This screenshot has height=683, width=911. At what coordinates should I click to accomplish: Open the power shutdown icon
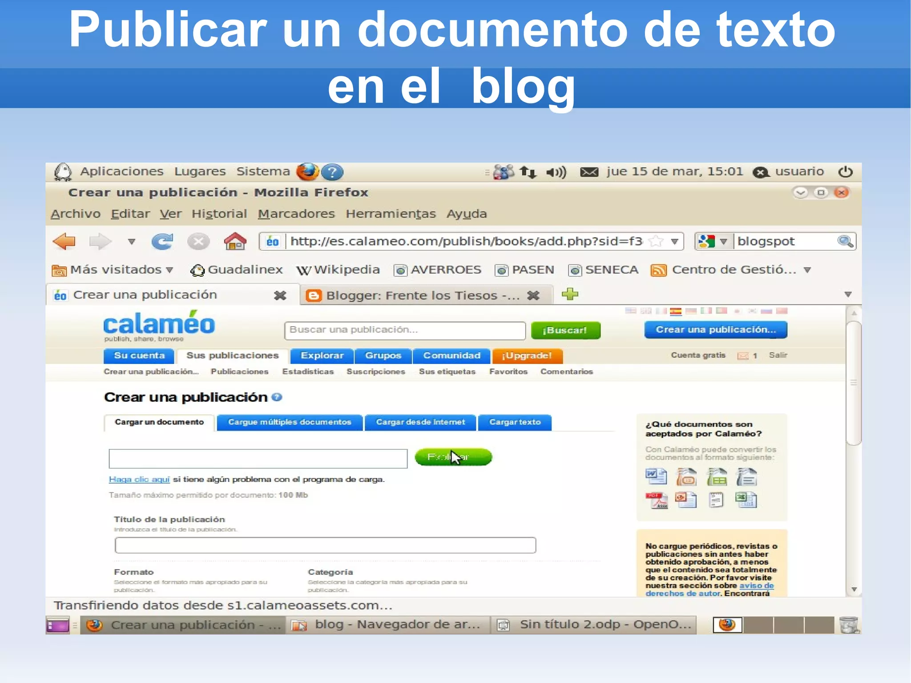pyautogui.click(x=845, y=172)
